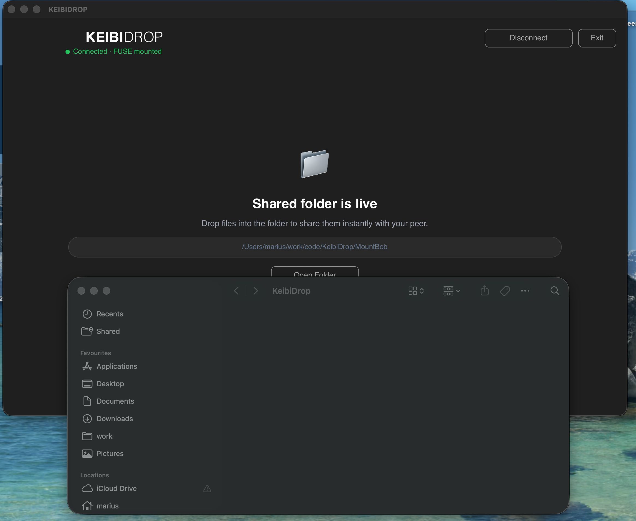Open the more actions ellipsis menu

coord(525,291)
